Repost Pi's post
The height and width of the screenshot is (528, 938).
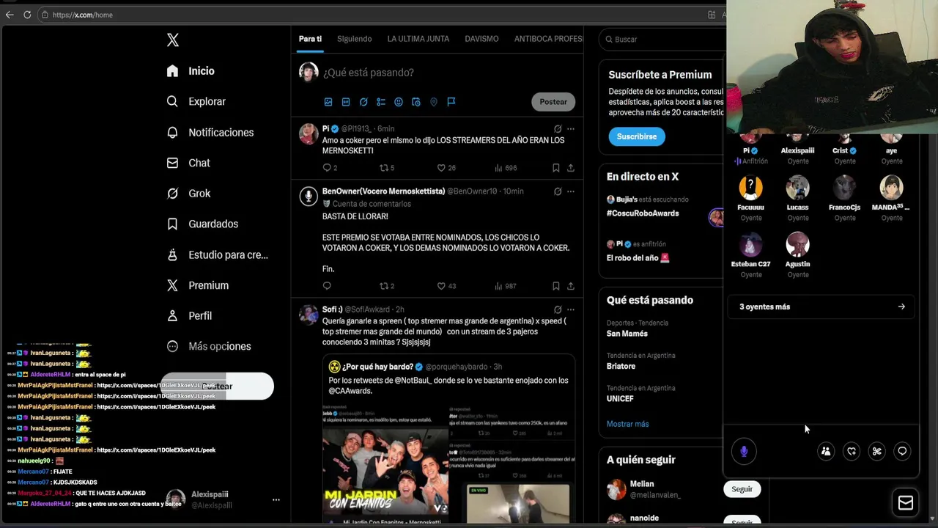(387, 168)
